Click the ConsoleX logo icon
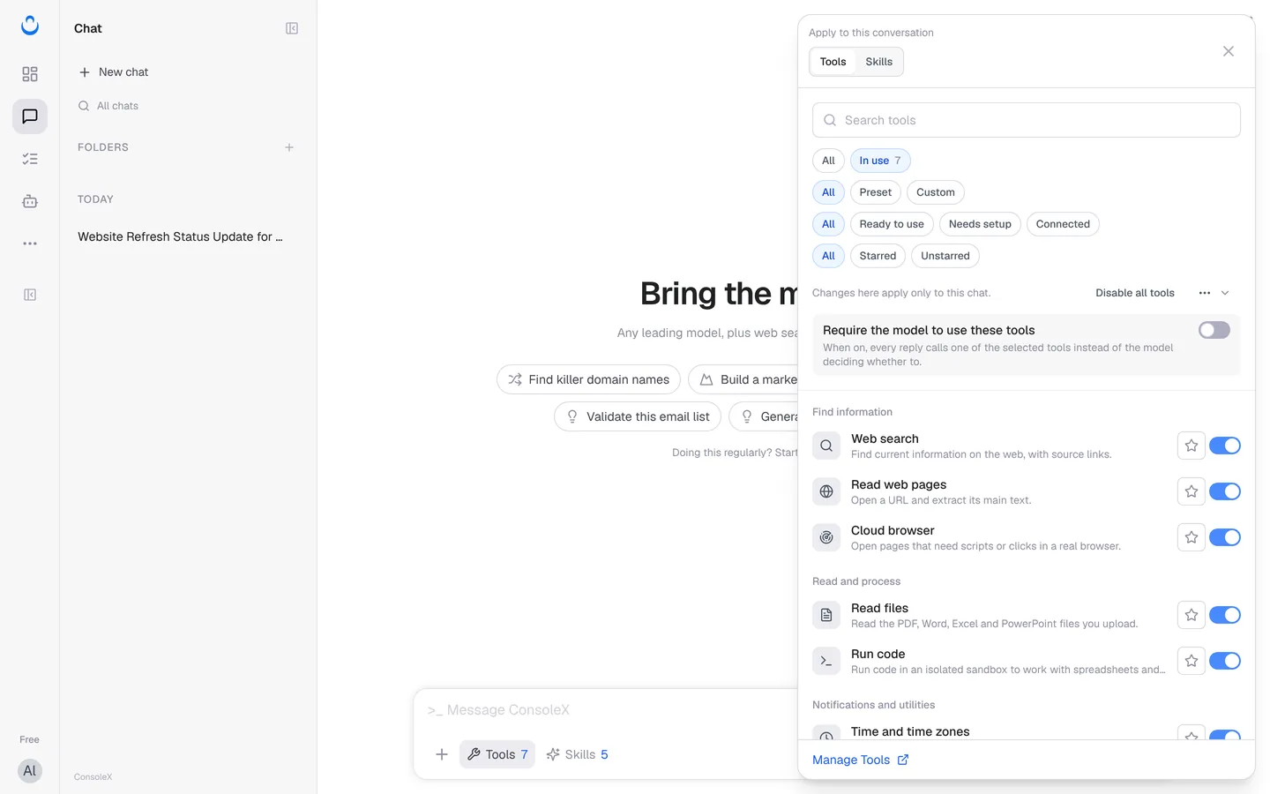The image size is (1270, 794). point(30,26)
